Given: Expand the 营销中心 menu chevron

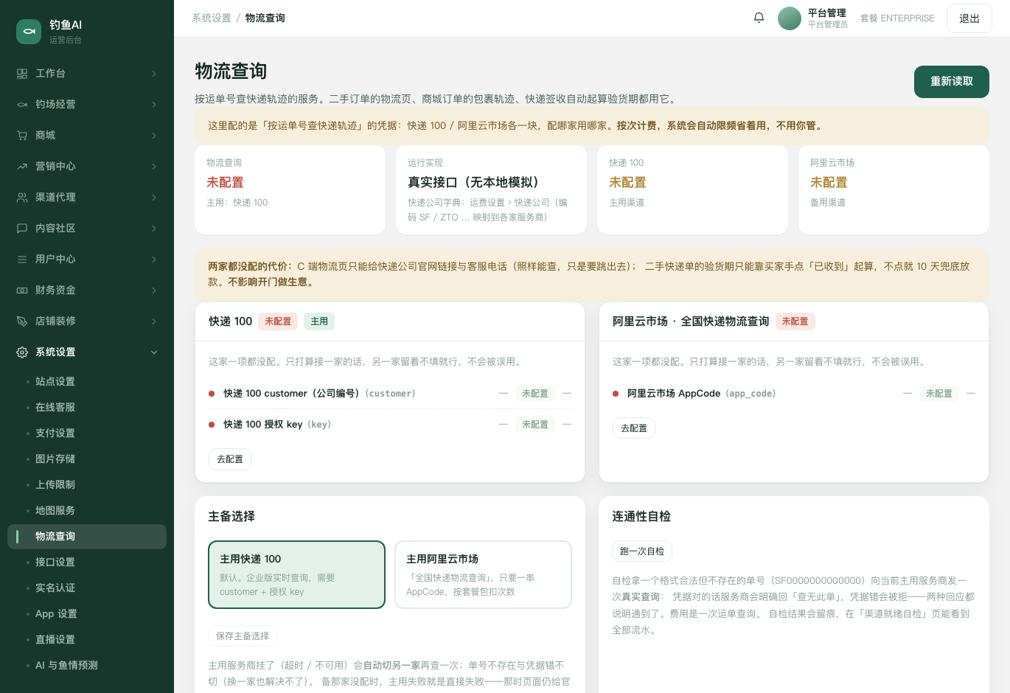Looking at the screenshot, I should (154, 167).
